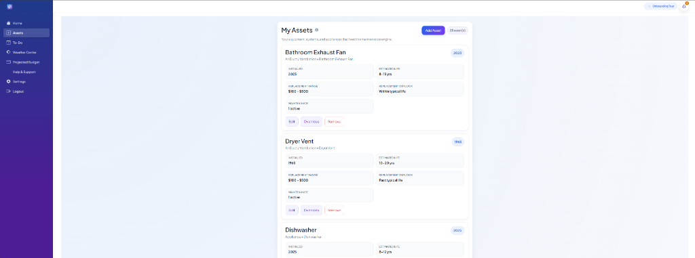Screen dimensions: 695x258
Task: Open the notifications bell
Action: click(x=683, y=6)
